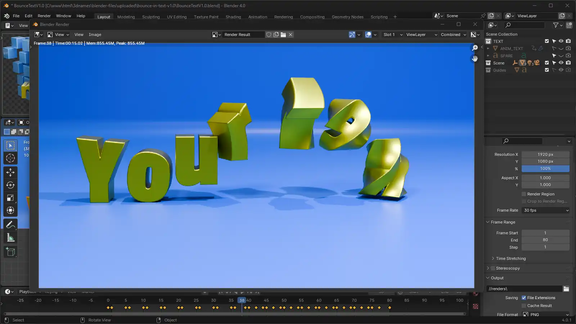Expand SPARE tree item
The height and width of the screenshot is (324, 576).
[x=488, y=55]
